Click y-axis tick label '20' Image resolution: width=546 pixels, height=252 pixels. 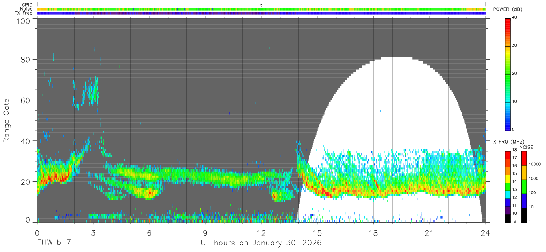point(26,182)
